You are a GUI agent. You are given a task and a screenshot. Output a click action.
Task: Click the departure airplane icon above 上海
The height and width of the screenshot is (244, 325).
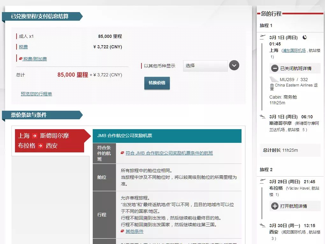pyautogui.click(x=262, y=36)
